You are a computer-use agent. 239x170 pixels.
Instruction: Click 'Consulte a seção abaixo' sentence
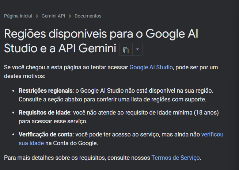(x=113, y=100)
